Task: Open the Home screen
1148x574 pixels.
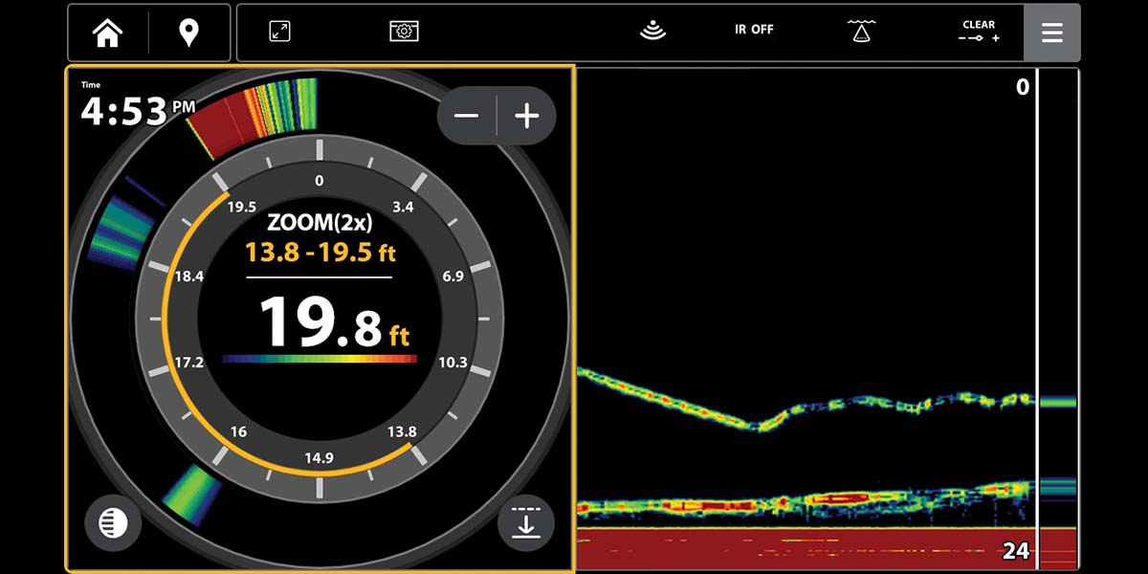Action: click(x=108, y=32)
